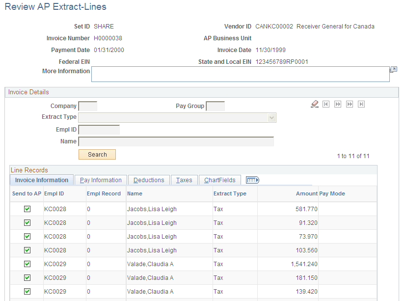The width and height of the screenshot is (406, 301).
Task: Click the Name column header
Action: (135, 193)
